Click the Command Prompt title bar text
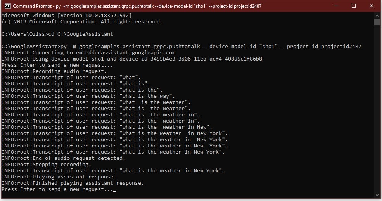 click(137, 6)
